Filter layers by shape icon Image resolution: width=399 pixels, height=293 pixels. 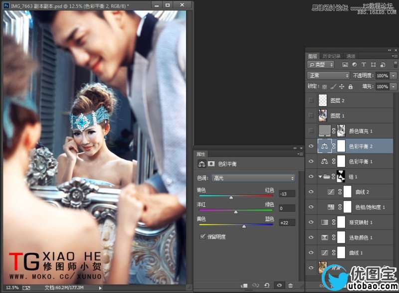coord(373,65)
